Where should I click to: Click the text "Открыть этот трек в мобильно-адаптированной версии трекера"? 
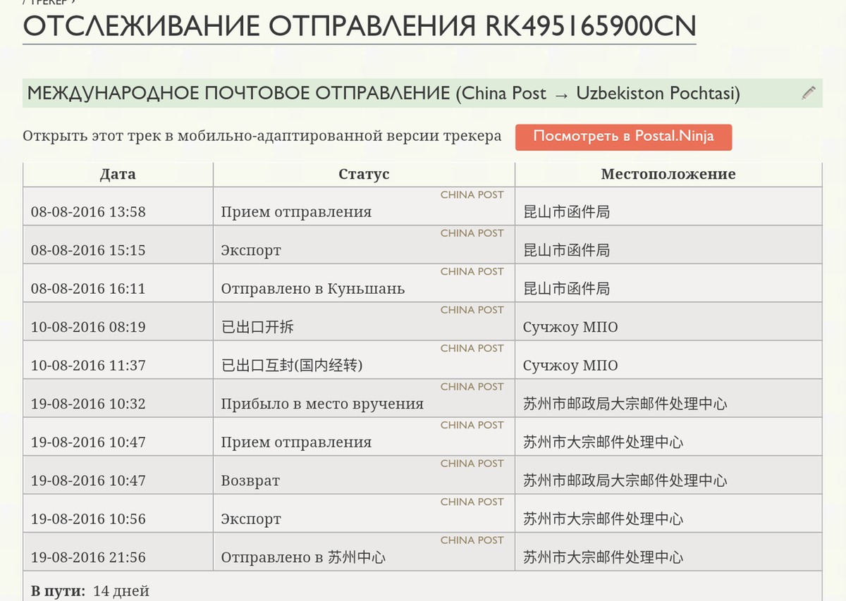262,136
